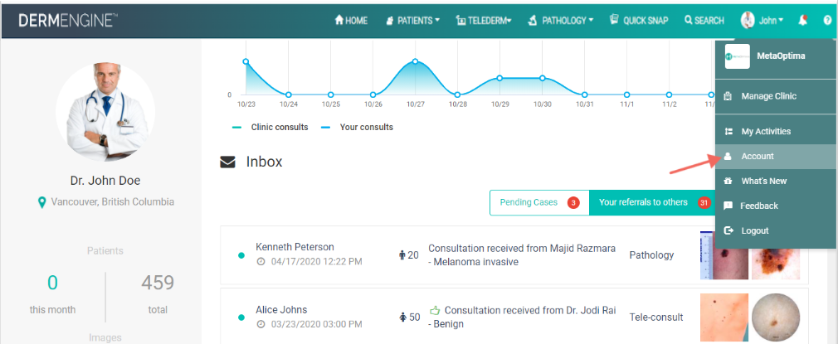Click the Logout arrow icon

pyautogui.click(x=728, y=230)
